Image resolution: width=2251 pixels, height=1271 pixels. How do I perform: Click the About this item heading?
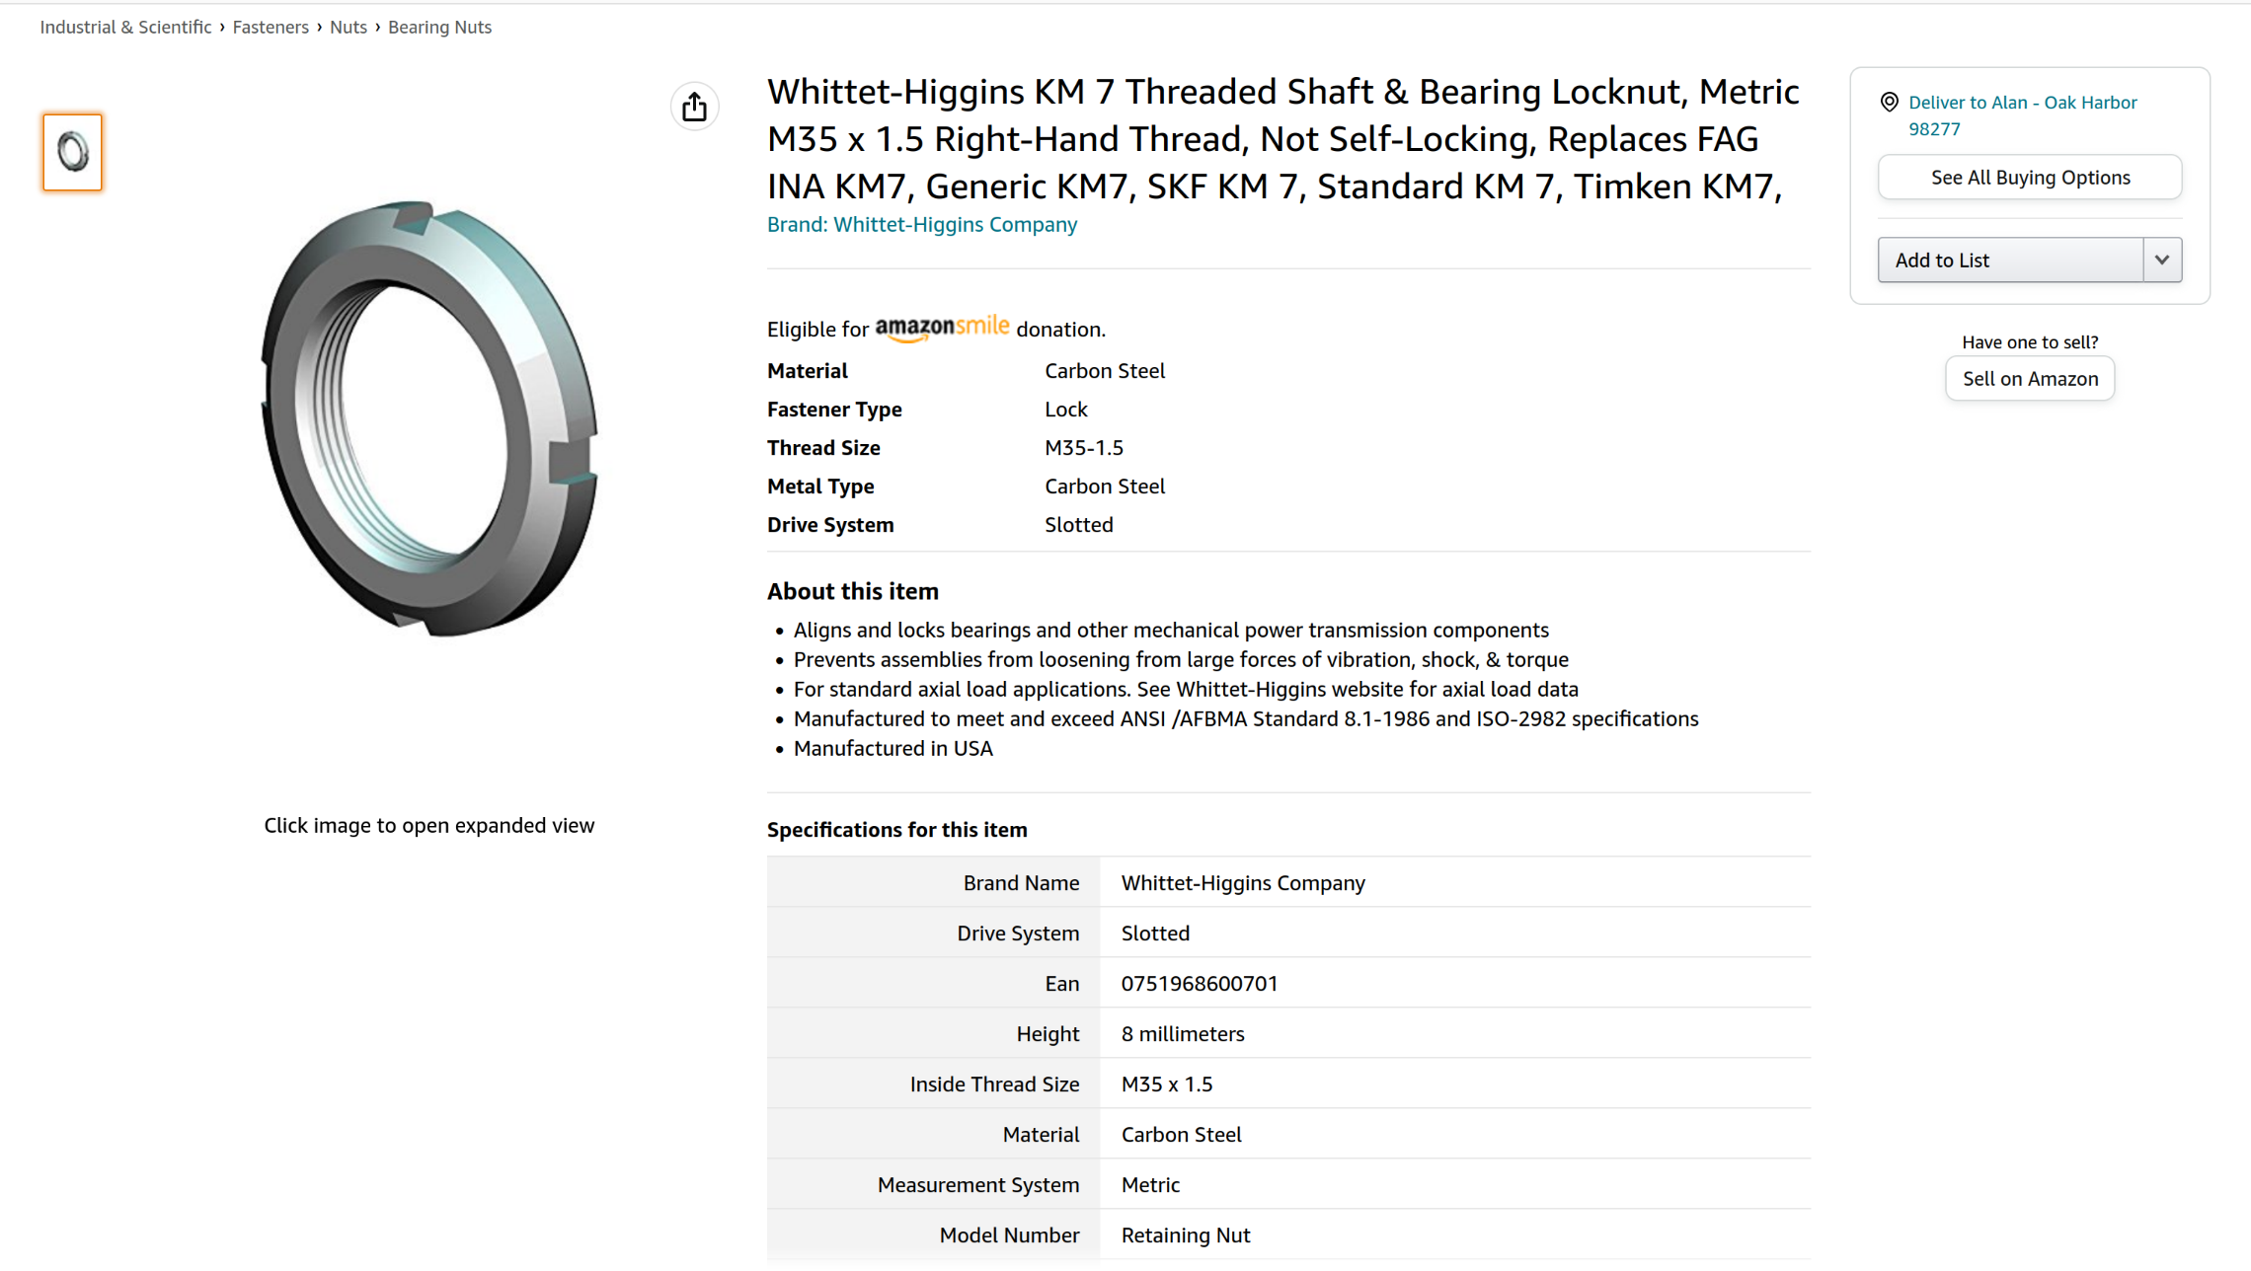pos(853,591)
